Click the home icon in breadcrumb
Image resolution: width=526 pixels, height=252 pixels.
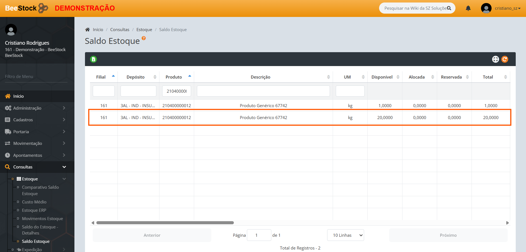click(x=87, y=30)
